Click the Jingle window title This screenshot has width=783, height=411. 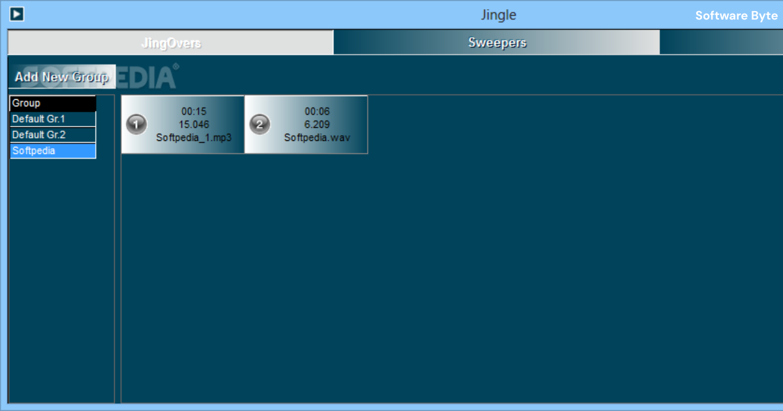499,15
